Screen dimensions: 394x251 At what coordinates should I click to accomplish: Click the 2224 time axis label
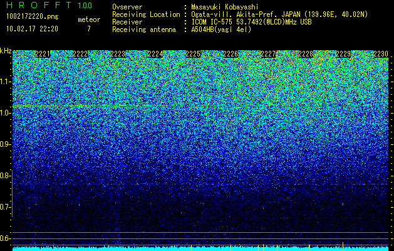pos(155,54)
